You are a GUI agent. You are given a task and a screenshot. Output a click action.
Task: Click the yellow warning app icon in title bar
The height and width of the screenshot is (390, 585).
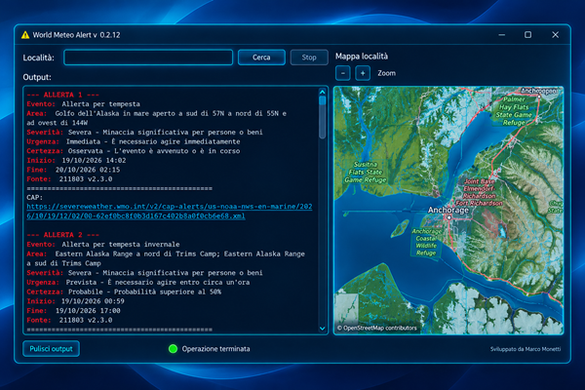pos(25,35)
